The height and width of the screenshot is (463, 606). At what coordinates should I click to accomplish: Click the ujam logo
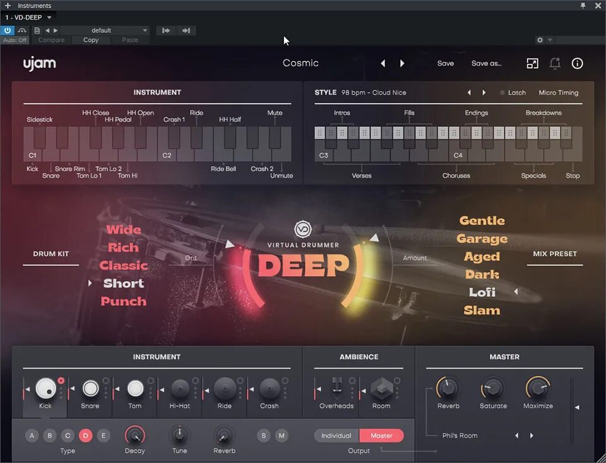pos(39,63)
